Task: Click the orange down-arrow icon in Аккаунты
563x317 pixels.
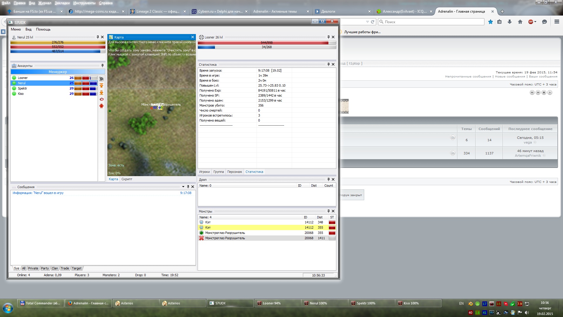Action: (x=101, y=92)
